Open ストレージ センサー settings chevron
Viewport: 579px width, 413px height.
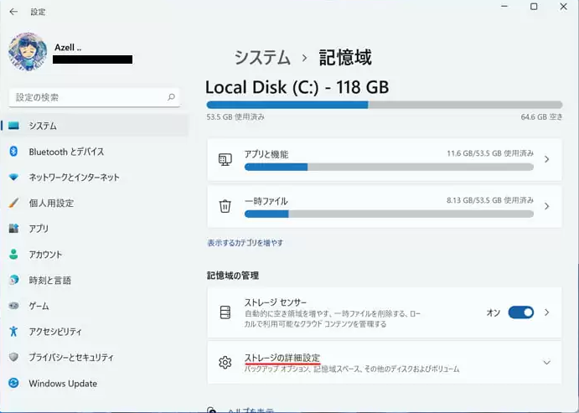[x=546, y=312]
